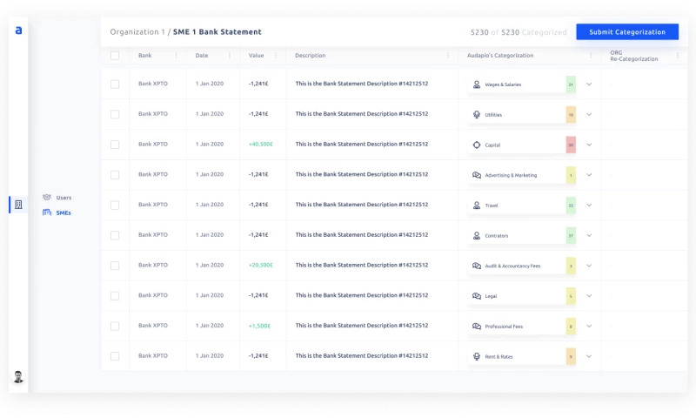
Task: Click the Utilities lightbulb icon
Action: (476, 115)
